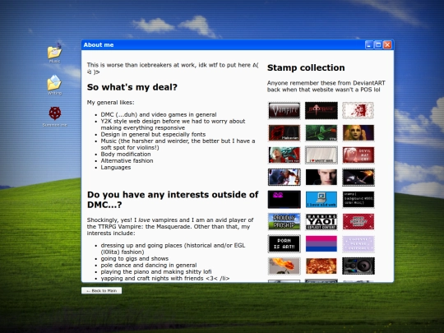Click the silver-haired man portrait stamp

[x=321, y=177]
